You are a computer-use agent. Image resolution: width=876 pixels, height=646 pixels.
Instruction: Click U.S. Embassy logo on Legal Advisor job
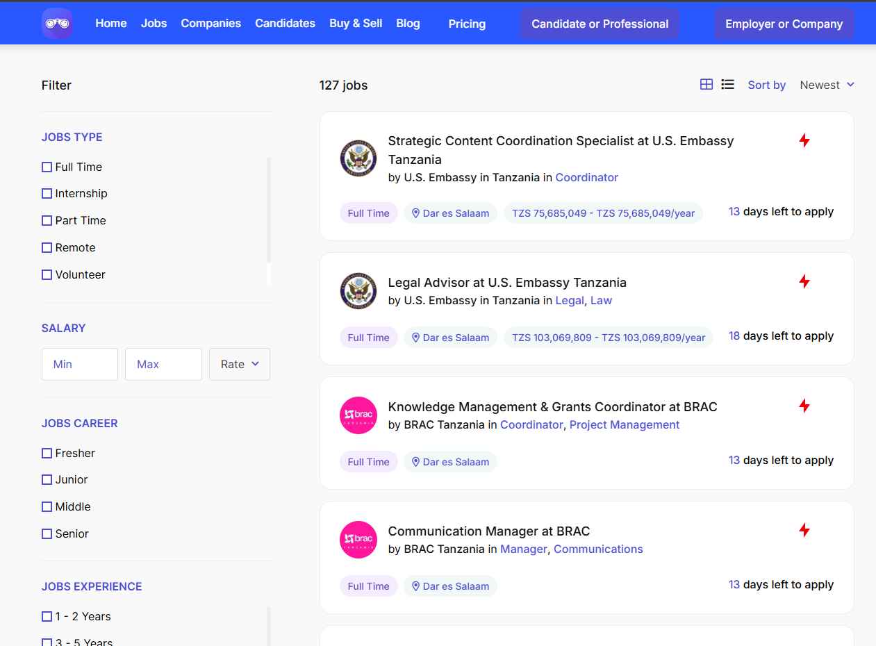358,291
